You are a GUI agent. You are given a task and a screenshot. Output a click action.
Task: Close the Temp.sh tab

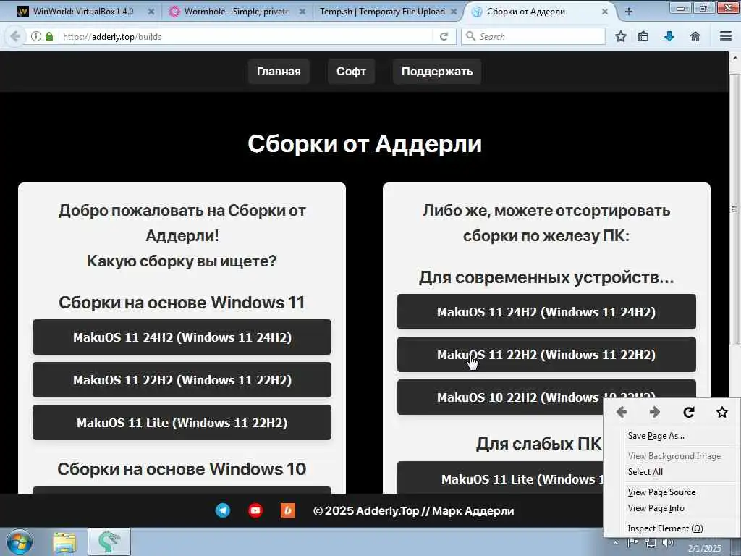(453, 12)
